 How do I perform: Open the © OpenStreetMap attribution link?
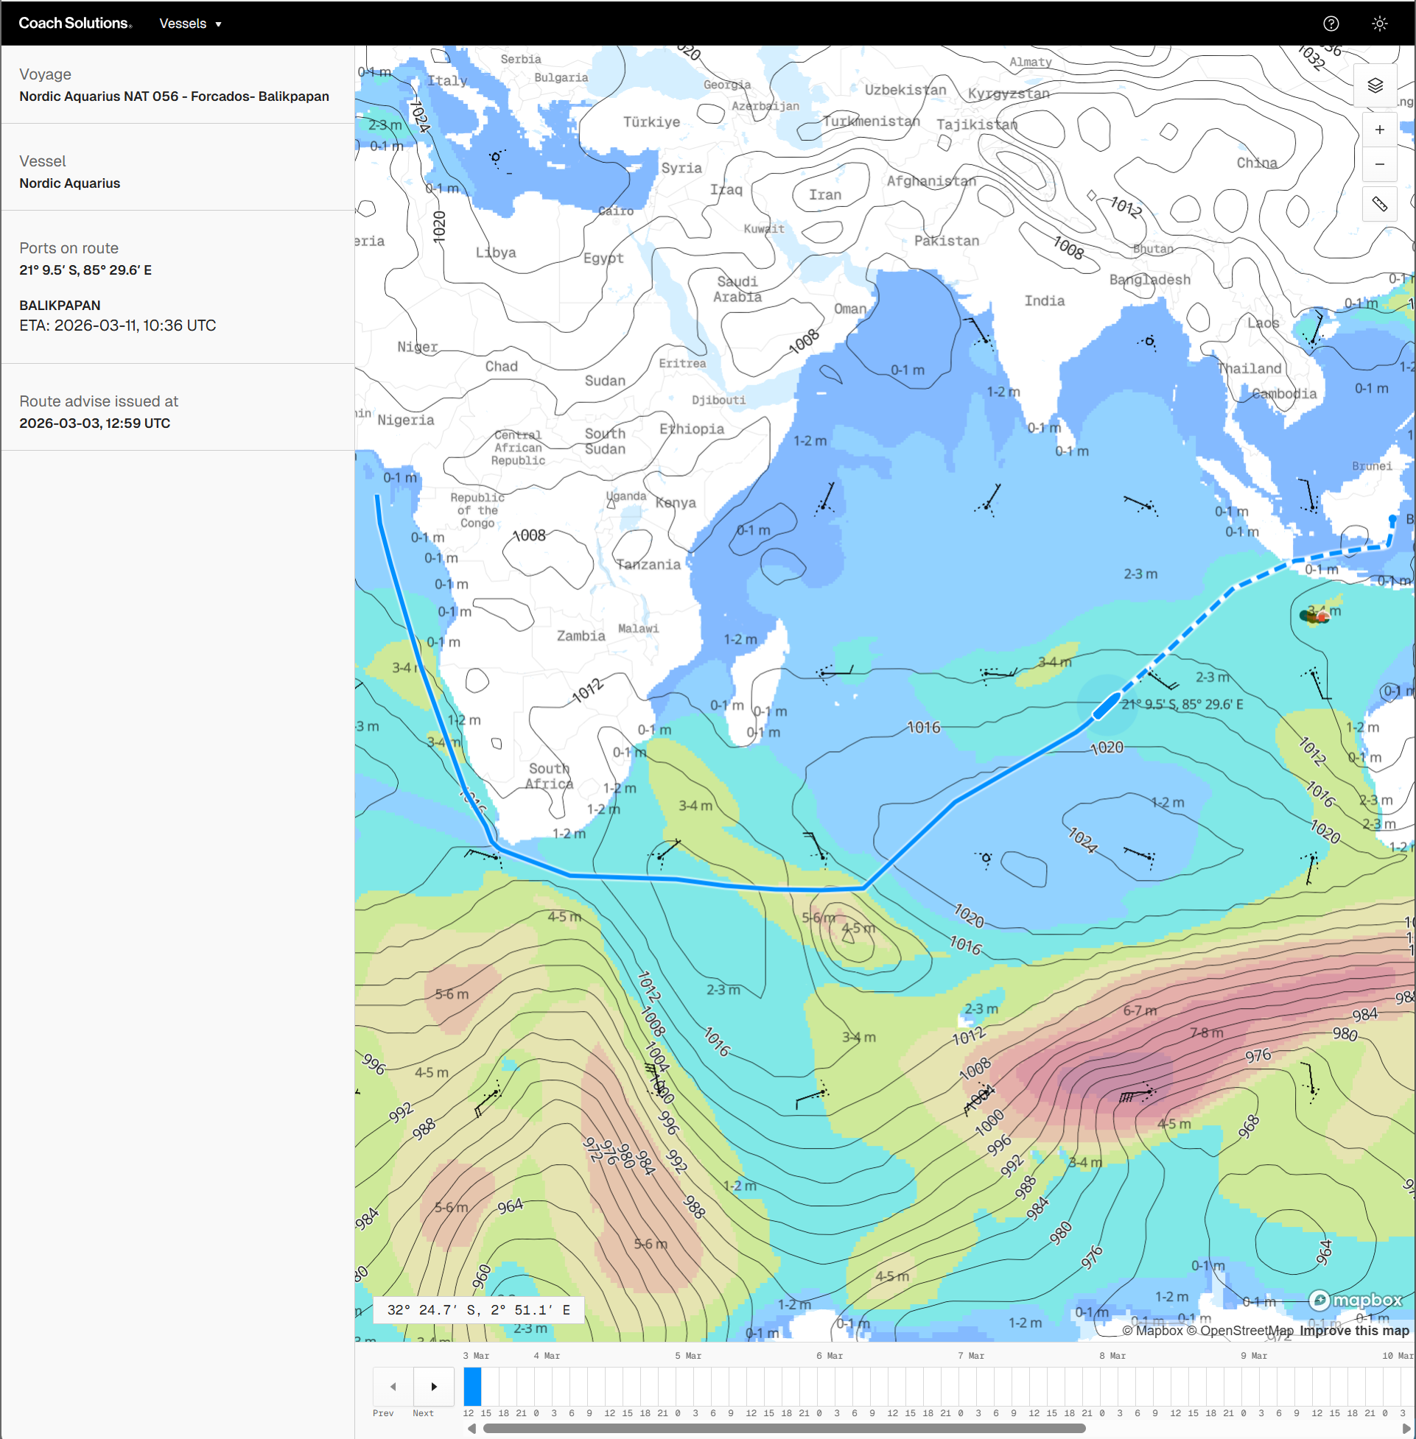(x=1240, y=1331)
